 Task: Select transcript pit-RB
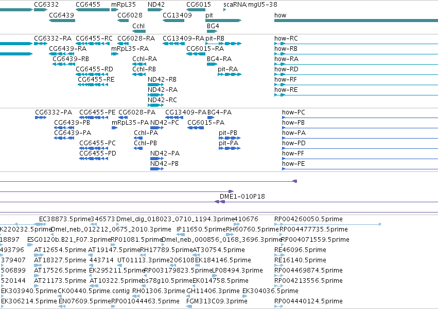(215, 38)
